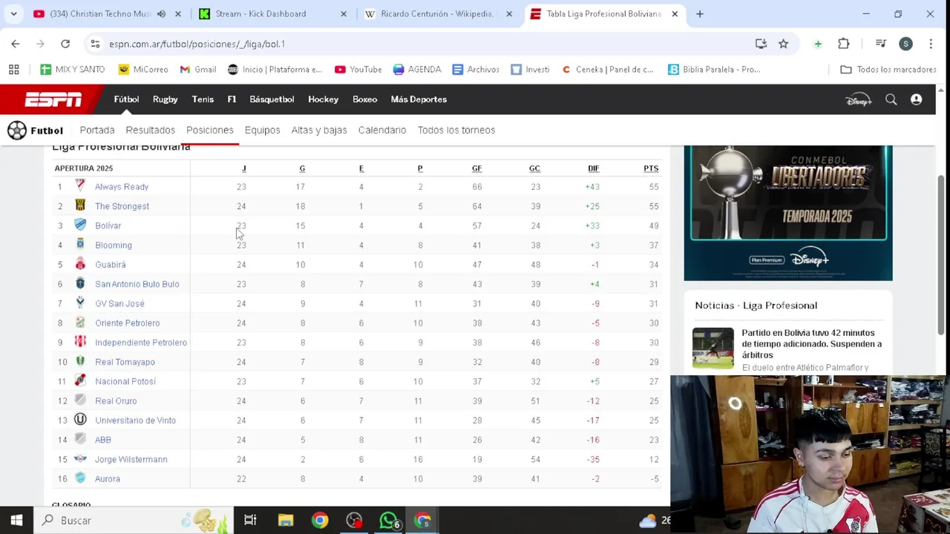This screenshot has width=950, height=534.
Task: Open File Explorer from taskbar
Action: click(x=286, y=521)
